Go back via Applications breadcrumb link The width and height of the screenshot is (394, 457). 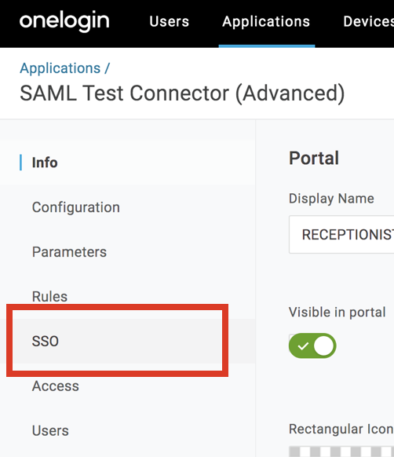pyautogui.click(x=60, y=68)
